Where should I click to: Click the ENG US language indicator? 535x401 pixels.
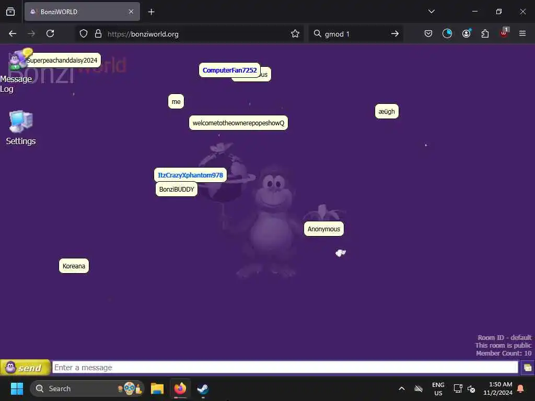point(438,388)
